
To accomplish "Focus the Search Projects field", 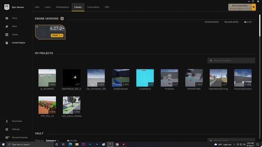I will click(231, 60).
